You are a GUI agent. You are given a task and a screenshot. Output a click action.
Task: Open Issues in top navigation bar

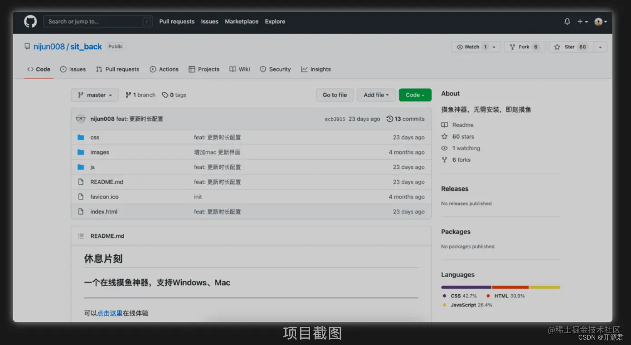coord(209,21)
